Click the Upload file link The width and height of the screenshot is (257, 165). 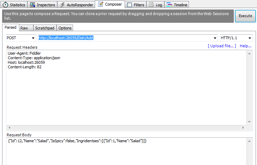pos(222,46)
